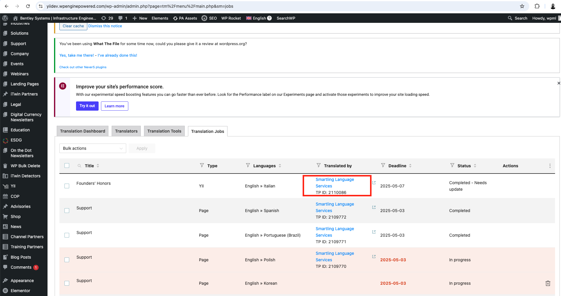This screenshot has height=296, width=561.
Task: Click the filter icon beside Type column
Action: click(202, 165)
